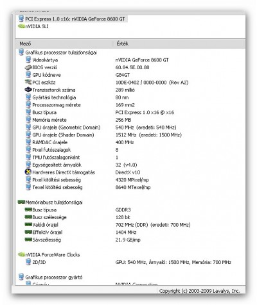The width and height of the screenshot is (257, 305).
Task: Click the Mező column header
Action: tap(25, 44)
